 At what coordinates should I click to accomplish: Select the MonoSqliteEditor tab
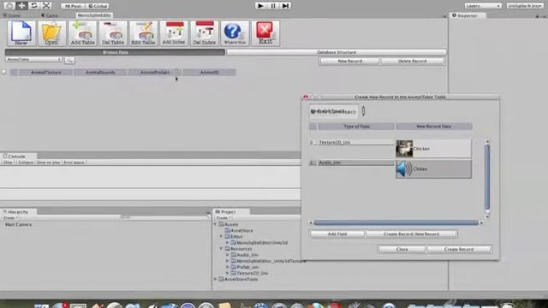point(93,15)
